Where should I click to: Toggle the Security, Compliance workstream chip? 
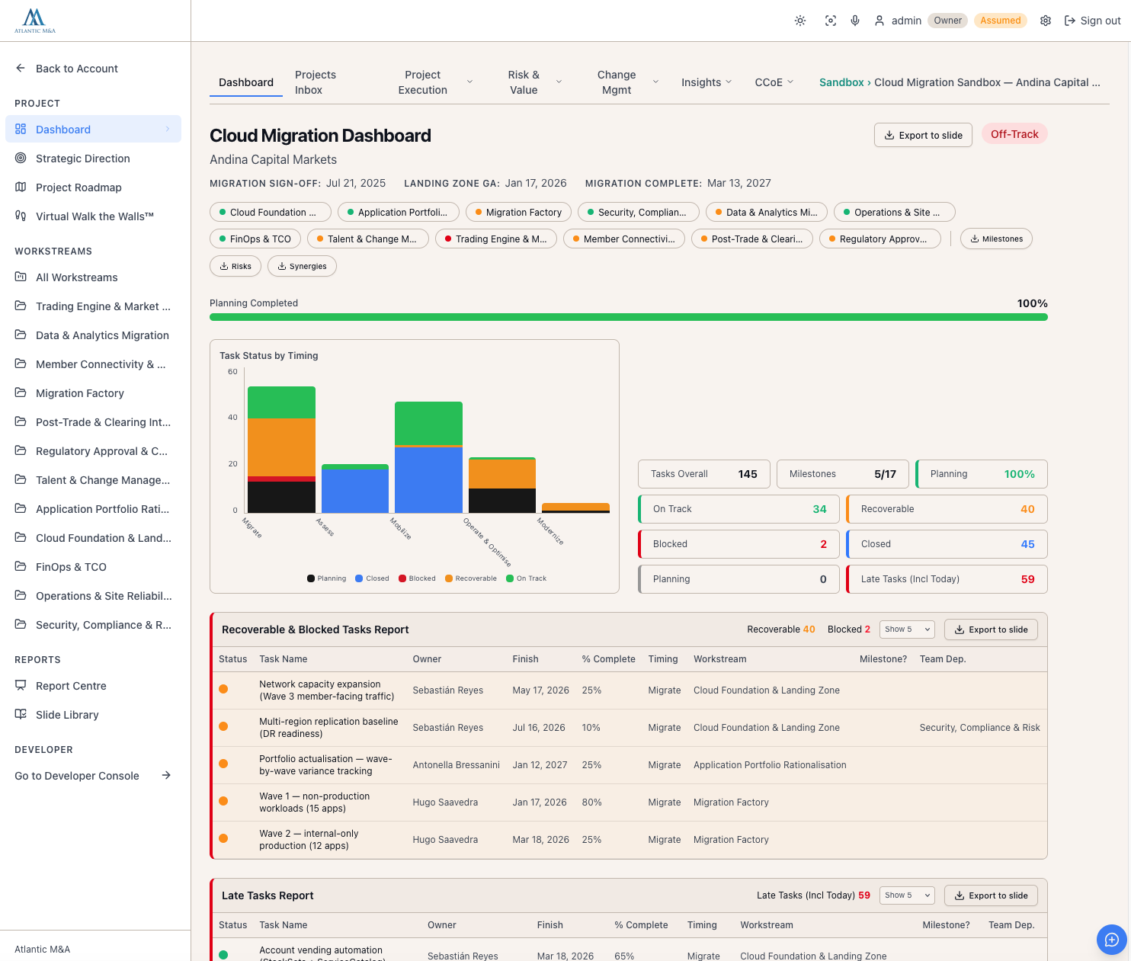click(639, 212)
